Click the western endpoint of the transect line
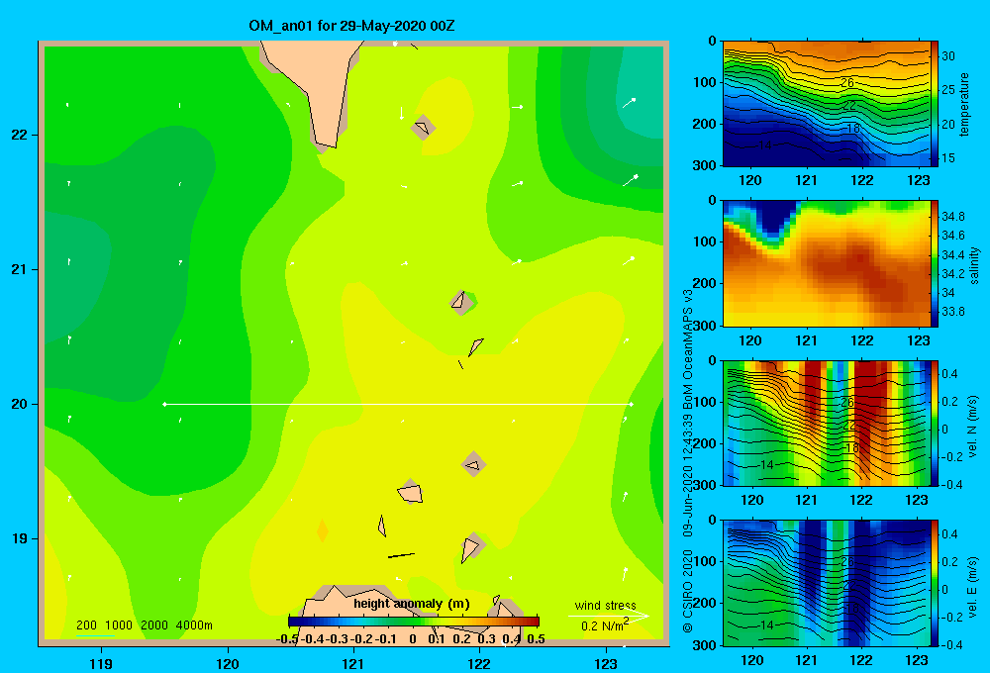 164,404
